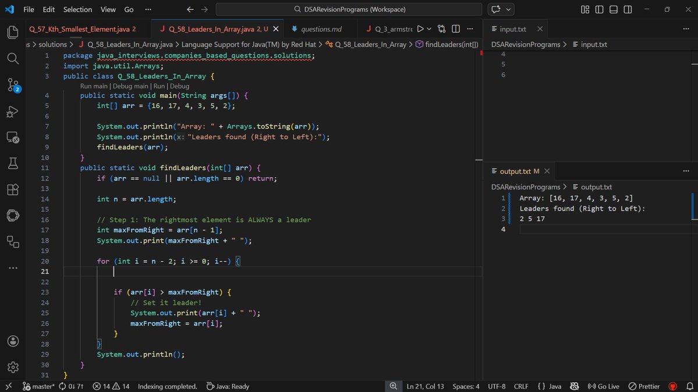Switch to questions.md tab

coord(321,29)
